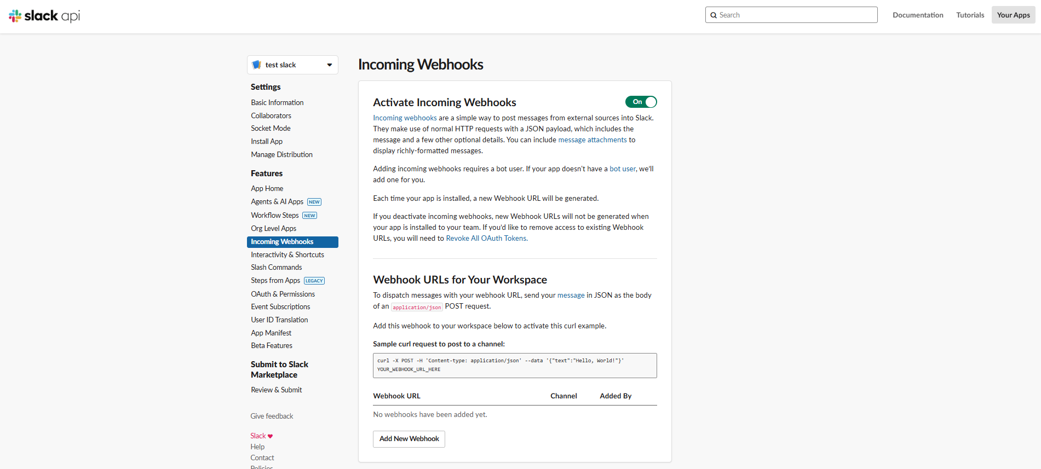Screen dimensions: 1041x469
Task: Click the Webhook URL column header
Action: tap(396, 396)
